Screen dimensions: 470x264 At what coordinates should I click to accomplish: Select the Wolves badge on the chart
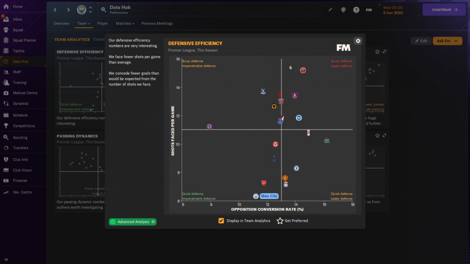(x=274, y=107)
